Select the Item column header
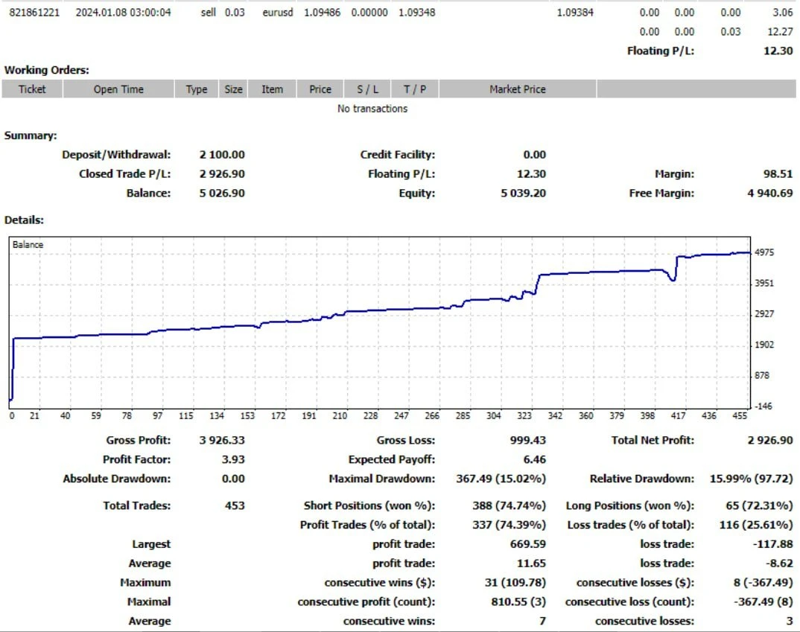Image resolution: width=800 pixels, height=632 pixels. click(x=272, y=89)
